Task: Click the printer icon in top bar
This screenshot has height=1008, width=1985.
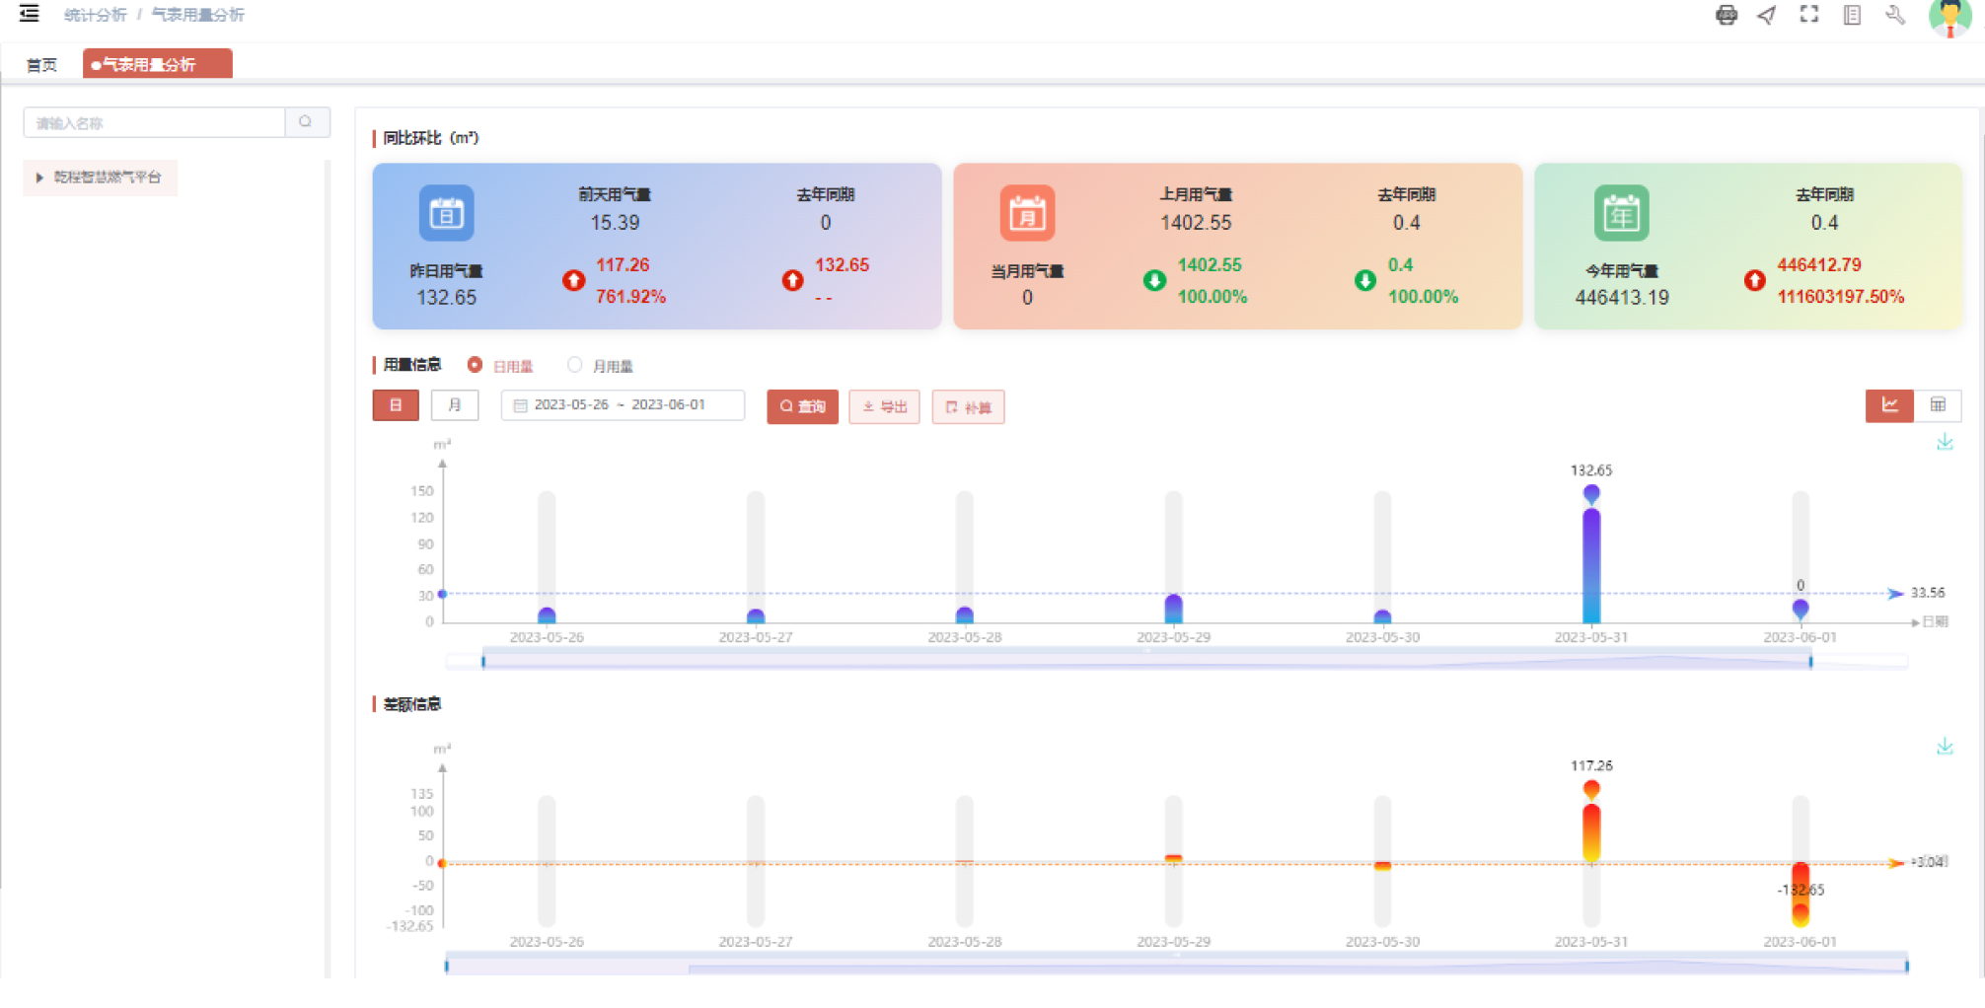Action: click(1726, 15)
